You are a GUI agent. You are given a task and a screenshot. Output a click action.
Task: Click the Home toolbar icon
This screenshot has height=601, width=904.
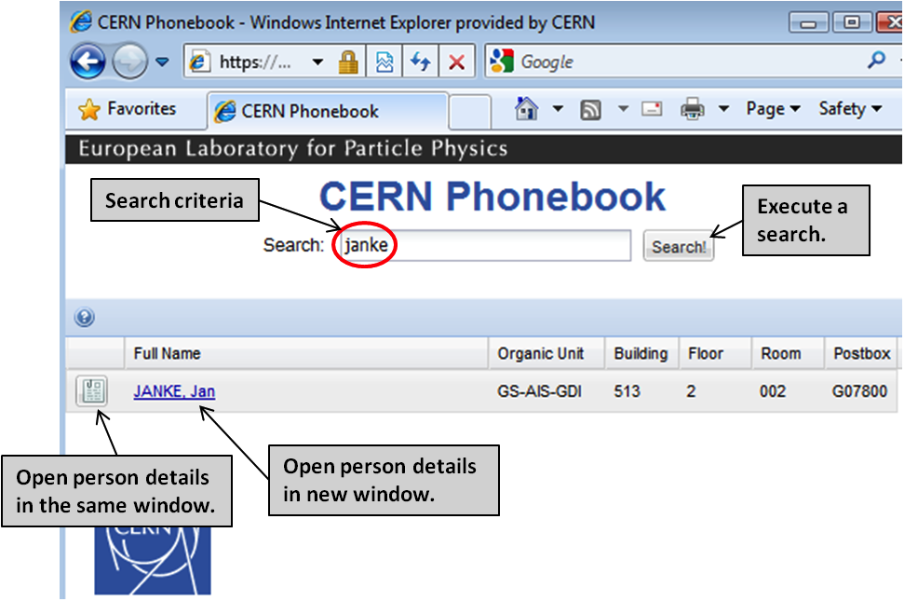pyautogui.click(x=527, y=110)
